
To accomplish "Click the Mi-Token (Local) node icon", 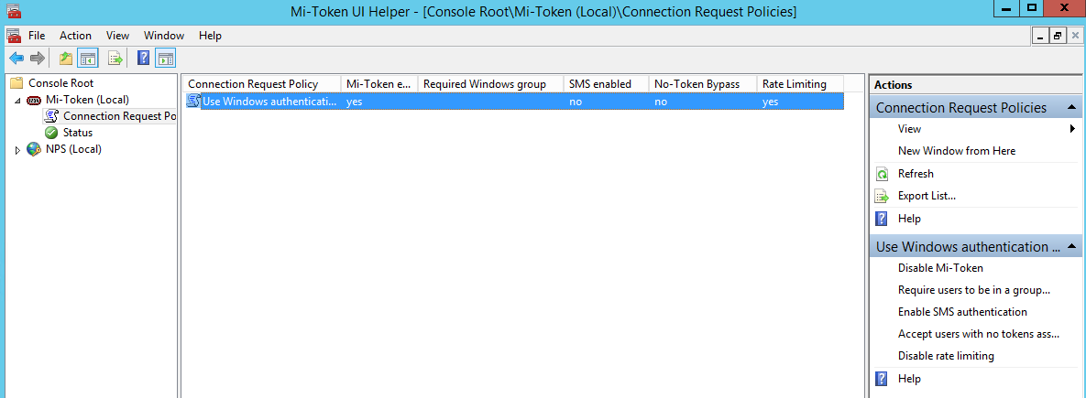I will [x=34, y=100].
